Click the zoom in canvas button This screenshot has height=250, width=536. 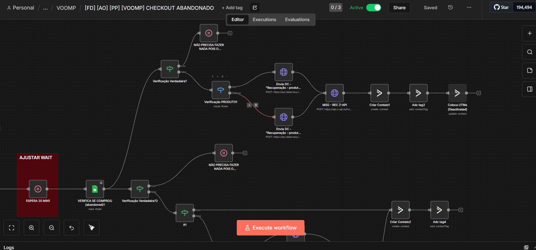pos(31,228)
